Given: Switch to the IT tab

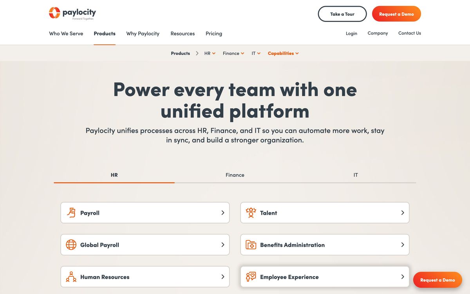Looking at the screenshot, I should pos(356,175).
